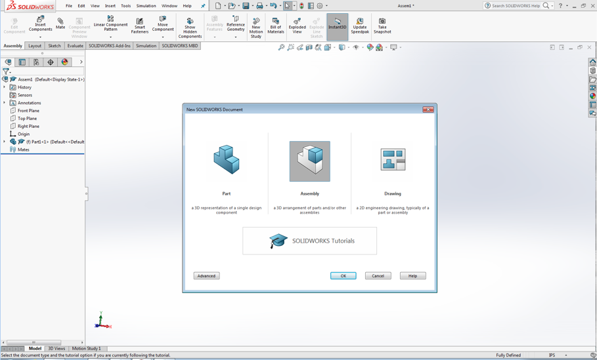
Task: Open the Edit menu
Action: tap(81, 6)
